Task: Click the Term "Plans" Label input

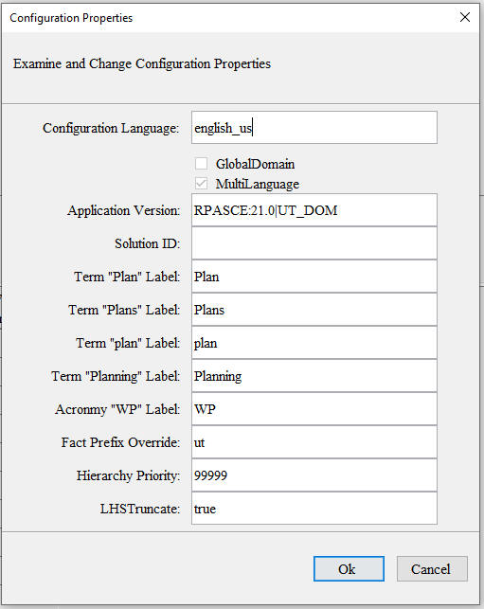Action: click(x=314, y=310)
